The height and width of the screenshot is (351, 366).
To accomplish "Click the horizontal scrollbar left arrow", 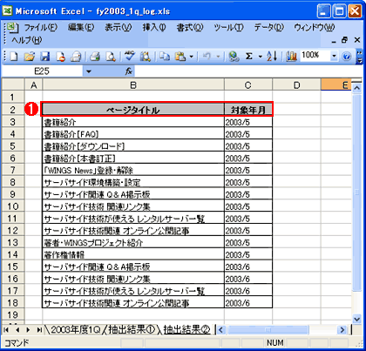I will coord(220,330).
